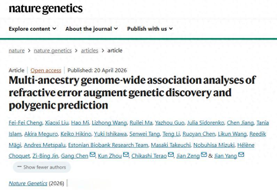Open Nature Genetics journal citation link
Image resolution: width=277 pixels, height=195 pixels.
[x=28, y=183]
